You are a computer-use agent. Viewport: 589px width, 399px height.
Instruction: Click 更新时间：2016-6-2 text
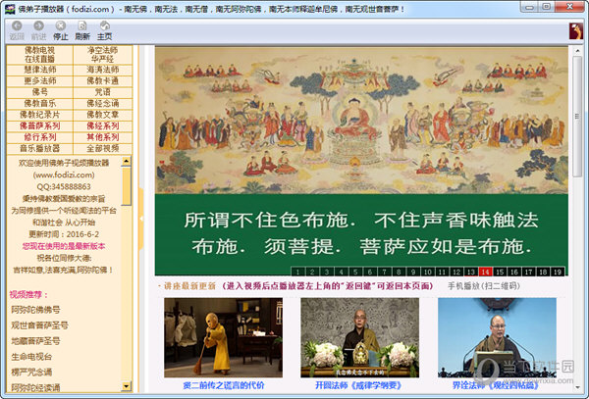point(64,234)
